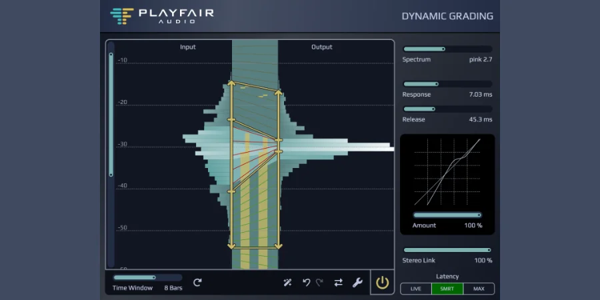The width and height of the screenshot is (600, 300).
Task: Click the Spectrum slider
Action: [x=447, y=49]
